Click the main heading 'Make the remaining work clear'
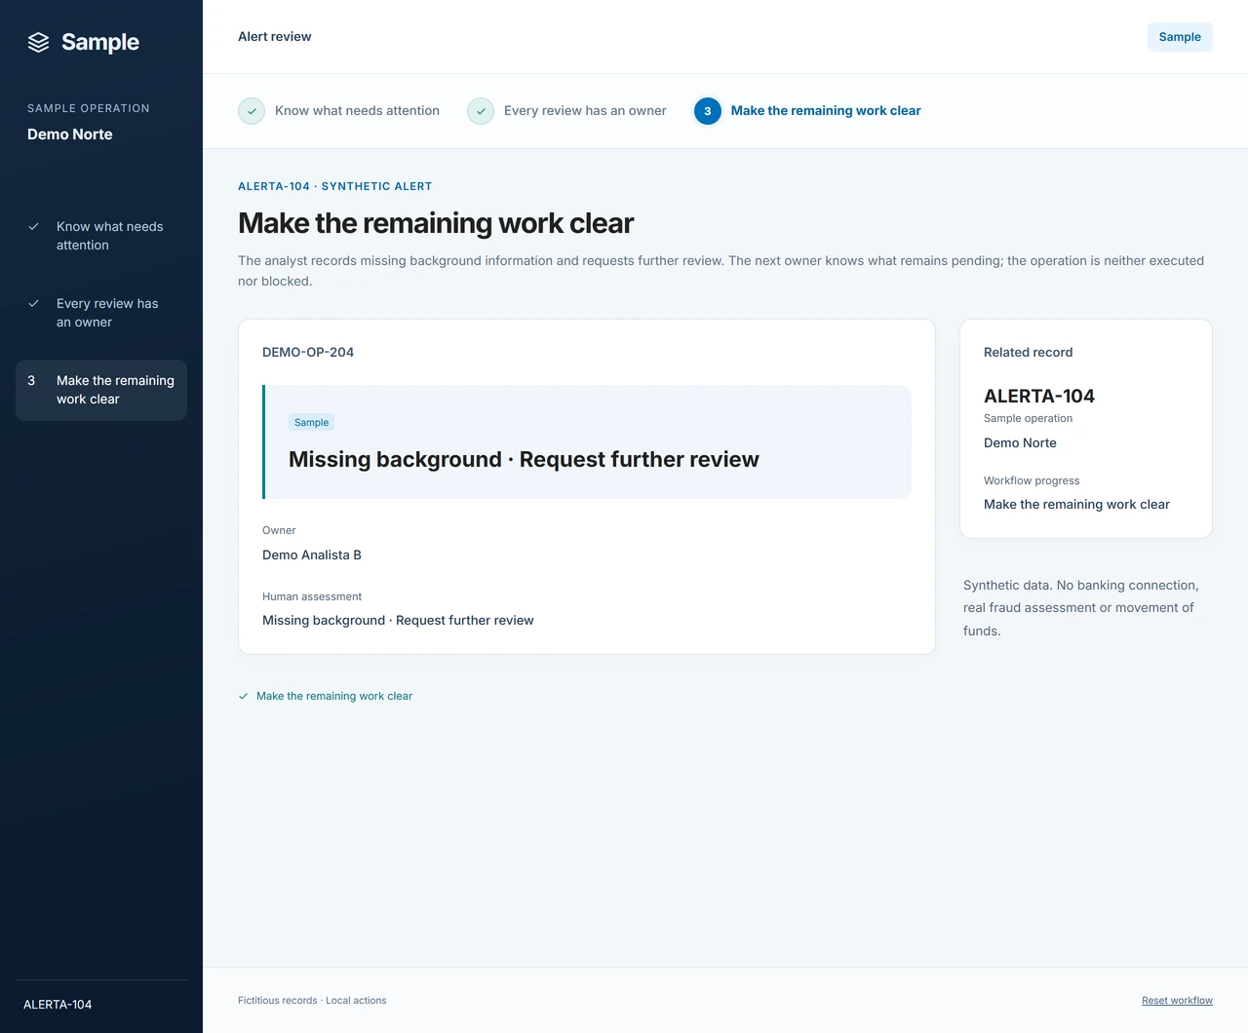 [436, 223]
